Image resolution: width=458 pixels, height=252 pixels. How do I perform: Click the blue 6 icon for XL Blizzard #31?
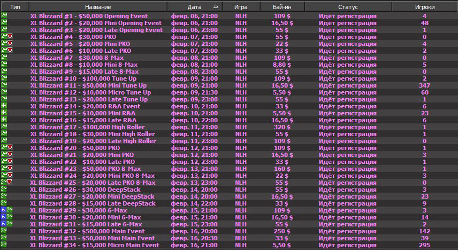pyautogui.click(x=3, y=224)
